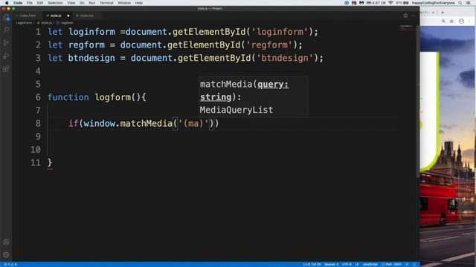Viewport: 476px width, 267px height.
Task: Open the File menu
Action: pyautogui.click(x=30, y=3)
